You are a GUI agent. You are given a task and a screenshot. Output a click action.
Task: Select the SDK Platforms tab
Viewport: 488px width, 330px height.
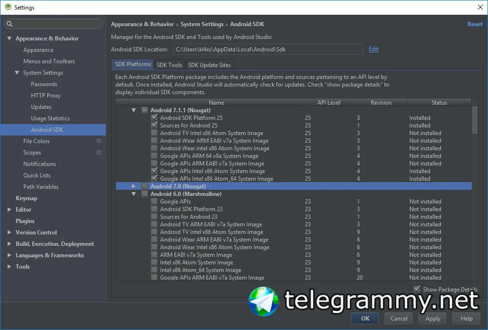(x=133, y=64)
